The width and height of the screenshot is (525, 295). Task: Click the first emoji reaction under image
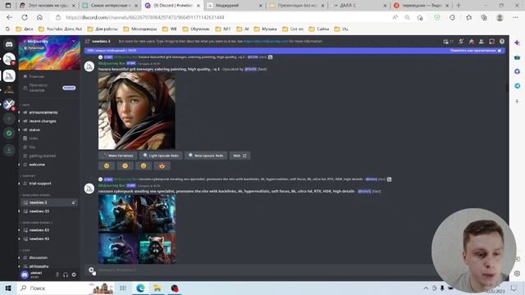click(x=107, y=166)
